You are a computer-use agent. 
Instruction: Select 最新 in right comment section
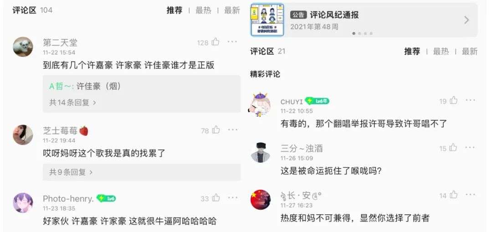[x=469, y=52]
